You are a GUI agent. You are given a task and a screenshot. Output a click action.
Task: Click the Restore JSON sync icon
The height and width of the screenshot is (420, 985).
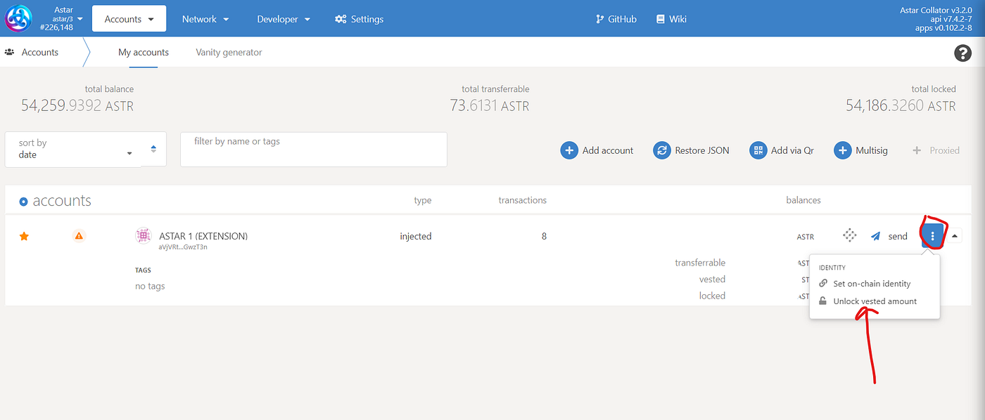(661, 150)
